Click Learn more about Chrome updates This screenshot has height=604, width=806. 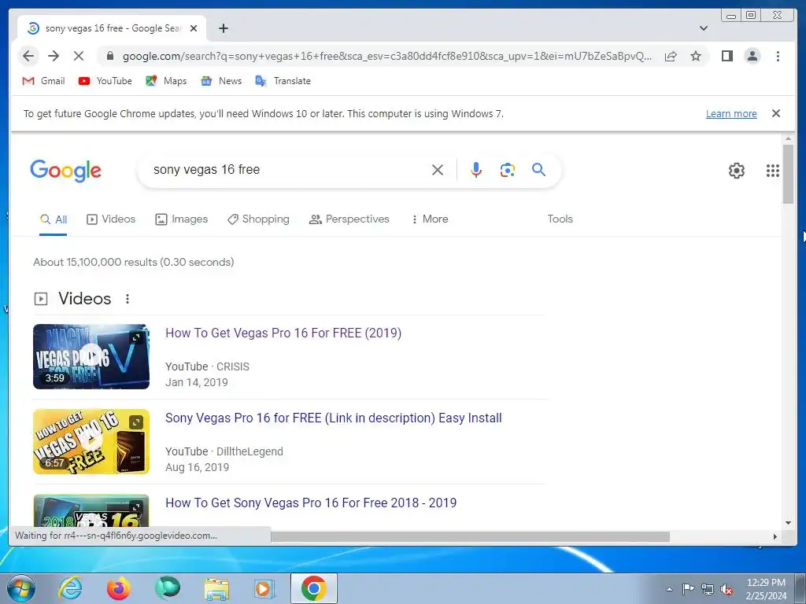(x=731, y=113)
